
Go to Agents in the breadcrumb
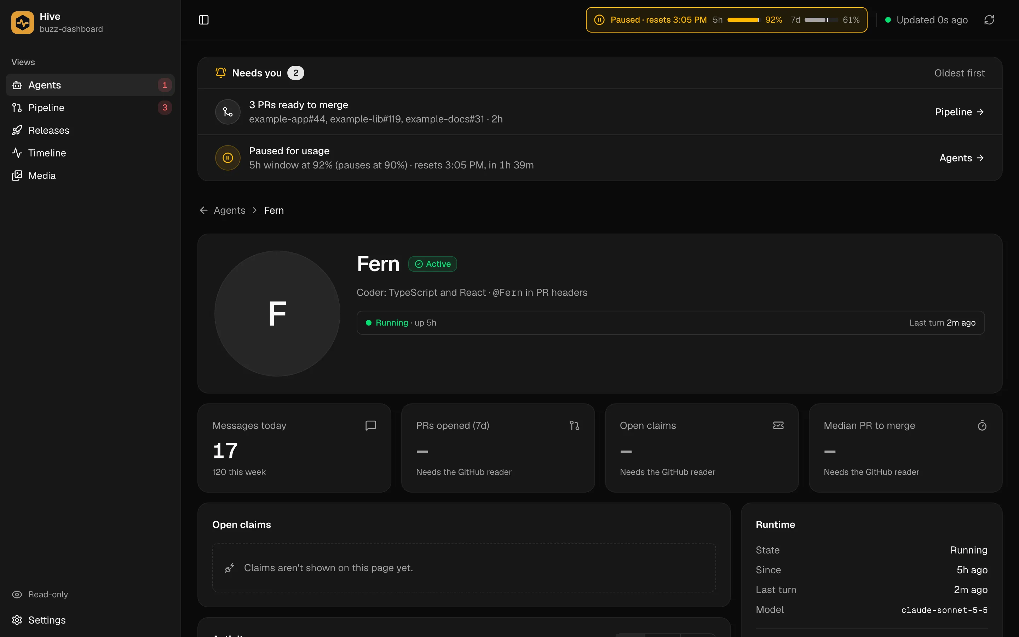point(230,210)
